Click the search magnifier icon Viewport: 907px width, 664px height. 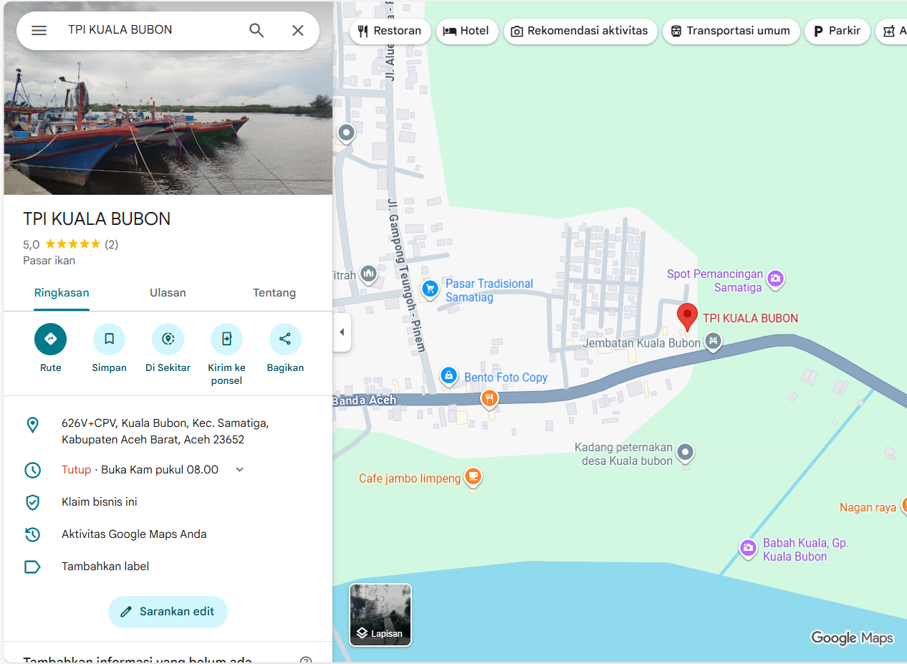256,30
